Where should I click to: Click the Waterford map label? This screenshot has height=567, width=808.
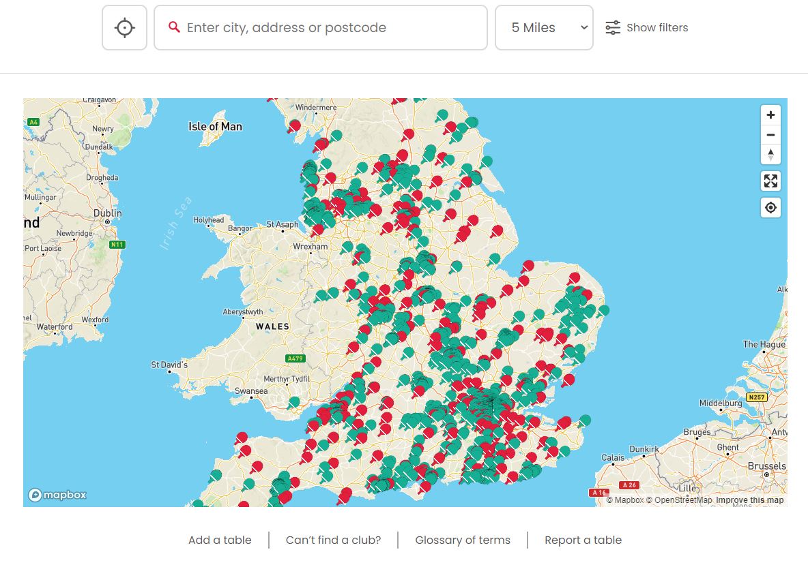click(x=55, y=326)
